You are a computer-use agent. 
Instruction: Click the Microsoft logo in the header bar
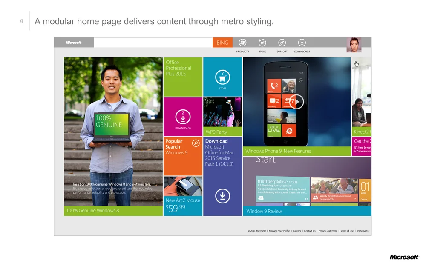(x=73, y=43)
